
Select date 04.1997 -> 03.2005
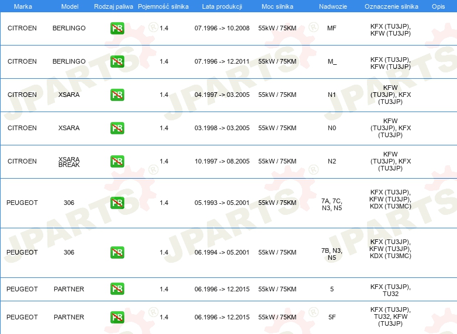coord(222,95)
